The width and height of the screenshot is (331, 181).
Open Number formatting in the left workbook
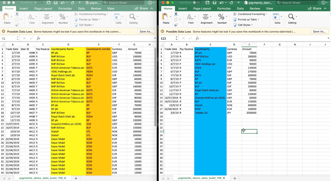(x=63, y=19)
